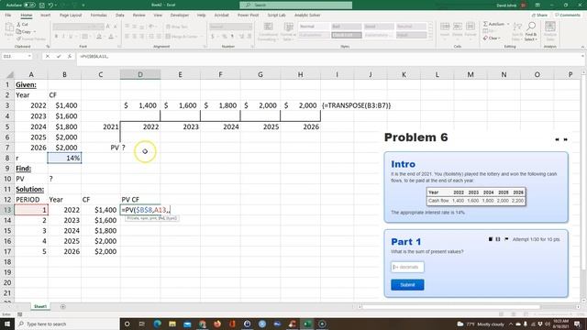This screenshot has height=330, width=587.
Task: Select the Sheet1 tab
Action: click(40, 307)
